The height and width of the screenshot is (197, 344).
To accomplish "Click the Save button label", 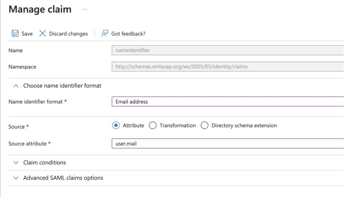I will click(x=27, y=34).
